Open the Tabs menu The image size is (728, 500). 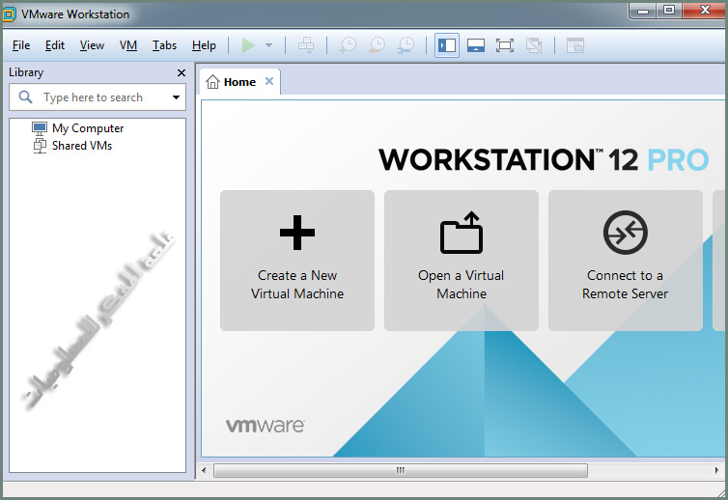tap(164, 45)
